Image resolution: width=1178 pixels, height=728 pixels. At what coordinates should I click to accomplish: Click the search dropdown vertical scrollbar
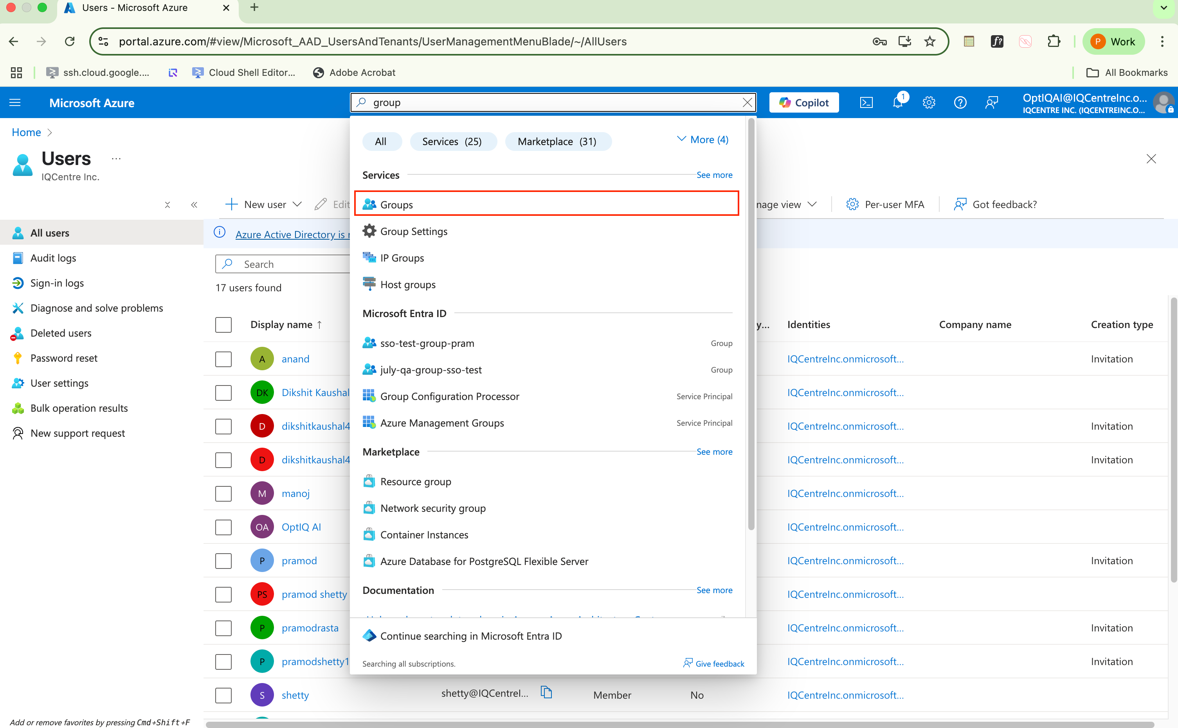(751, 325)
